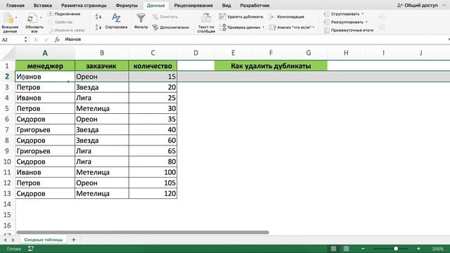Expand Refresh All dropdown arrow
Screen dimensions: 450x253
coord(41,18)
